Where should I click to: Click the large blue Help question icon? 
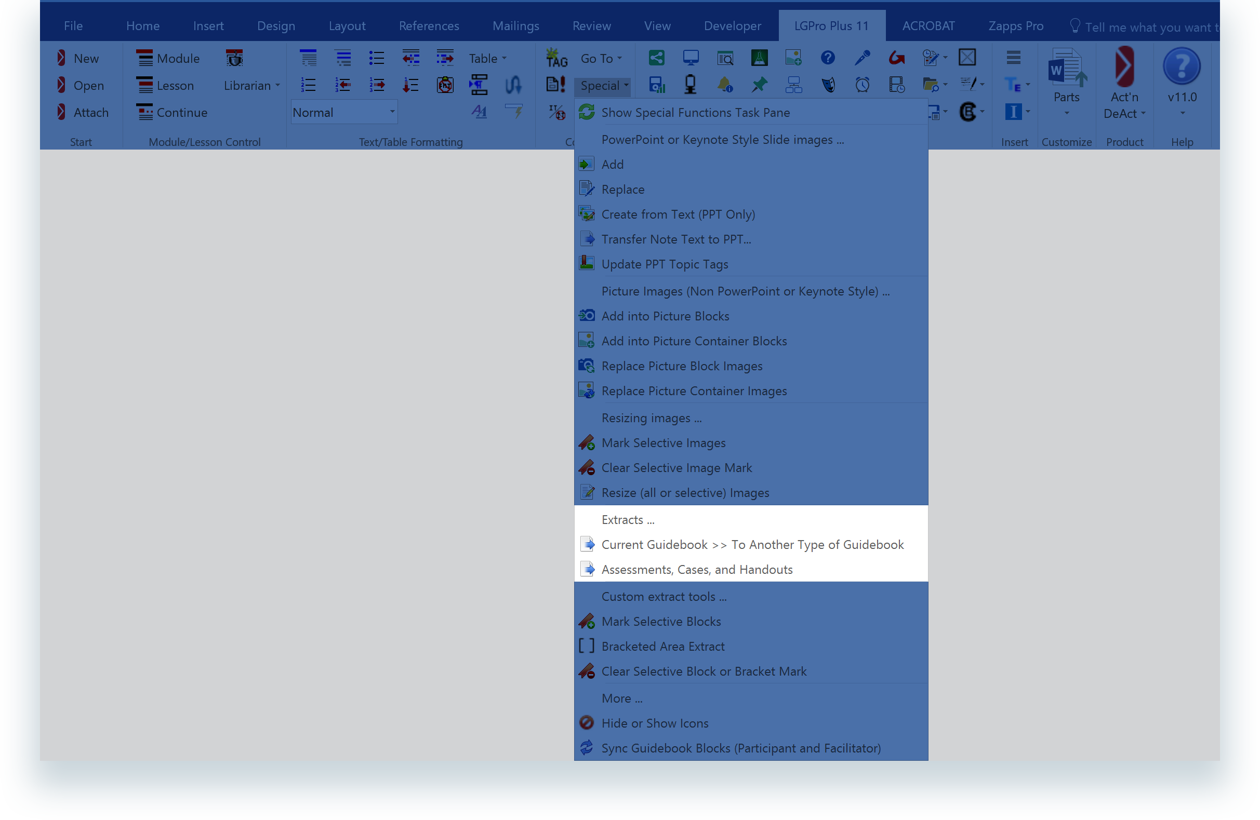coord(1181,66)
